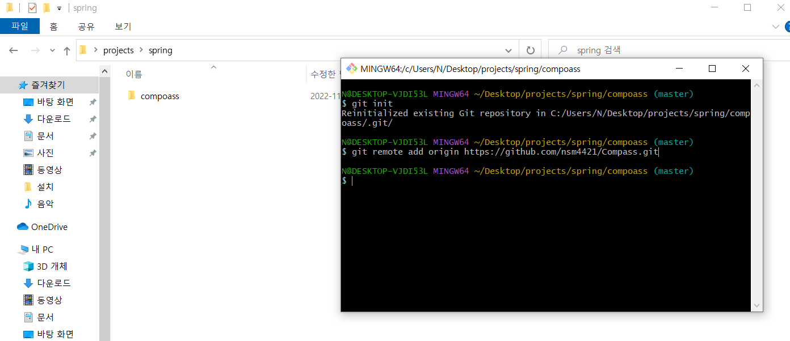Image resolution: width=790 pixels, height=341 pixels.
Task: Click the OneDrive cloud icon
Action: tap(23, 227)
